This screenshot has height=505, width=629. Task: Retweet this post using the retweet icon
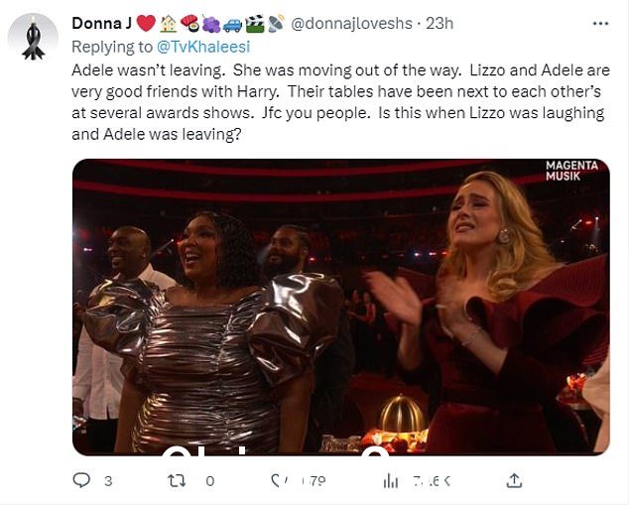coord(177,480)
